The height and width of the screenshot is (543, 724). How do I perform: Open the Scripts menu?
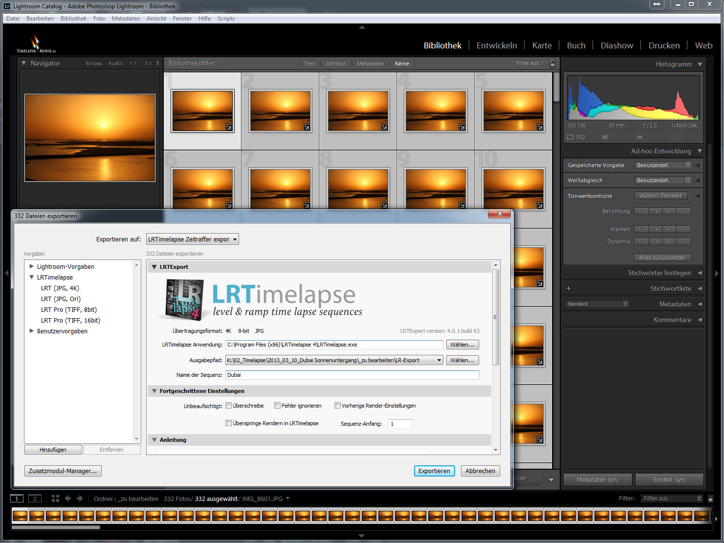coord(226,19)
